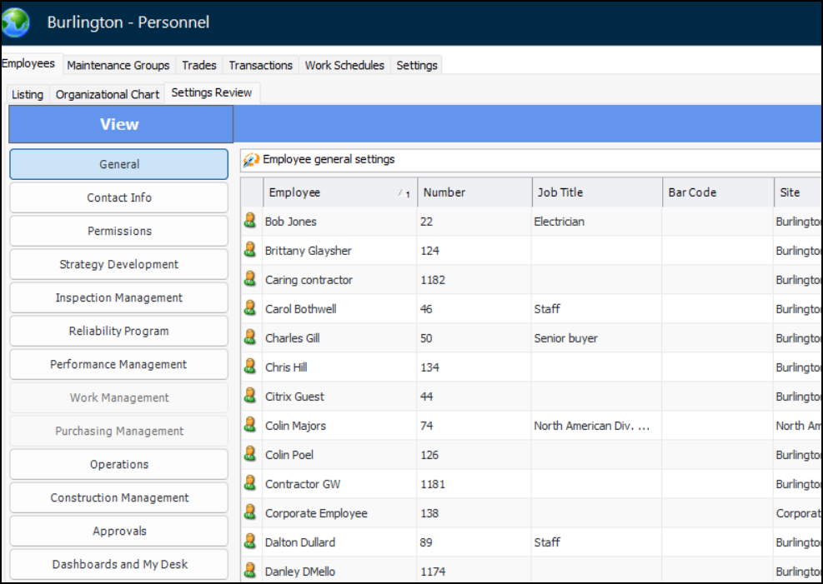Show the Permissions settings view
823x584 pixels.
coord(119,231)
